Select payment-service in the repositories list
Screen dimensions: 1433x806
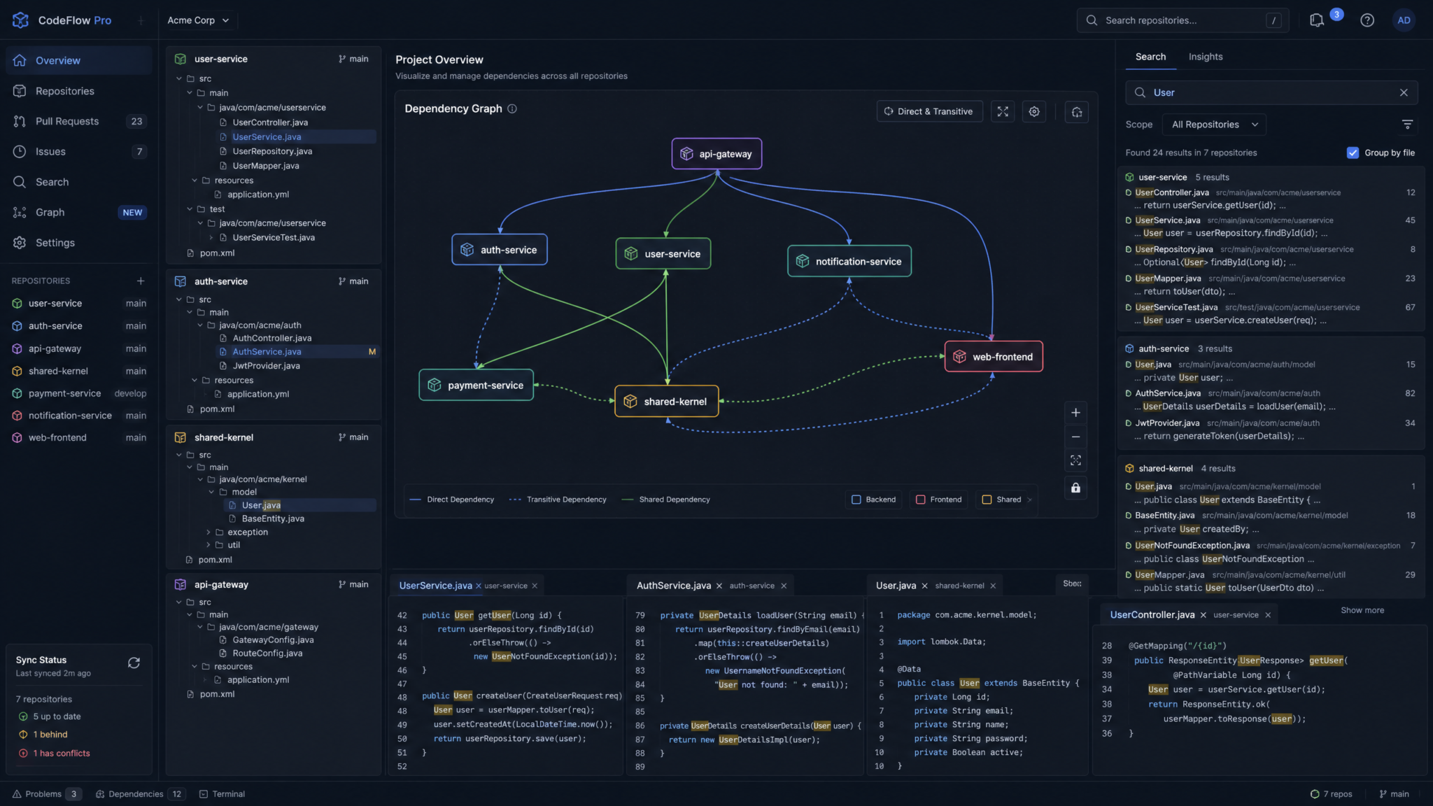[79, 393]
